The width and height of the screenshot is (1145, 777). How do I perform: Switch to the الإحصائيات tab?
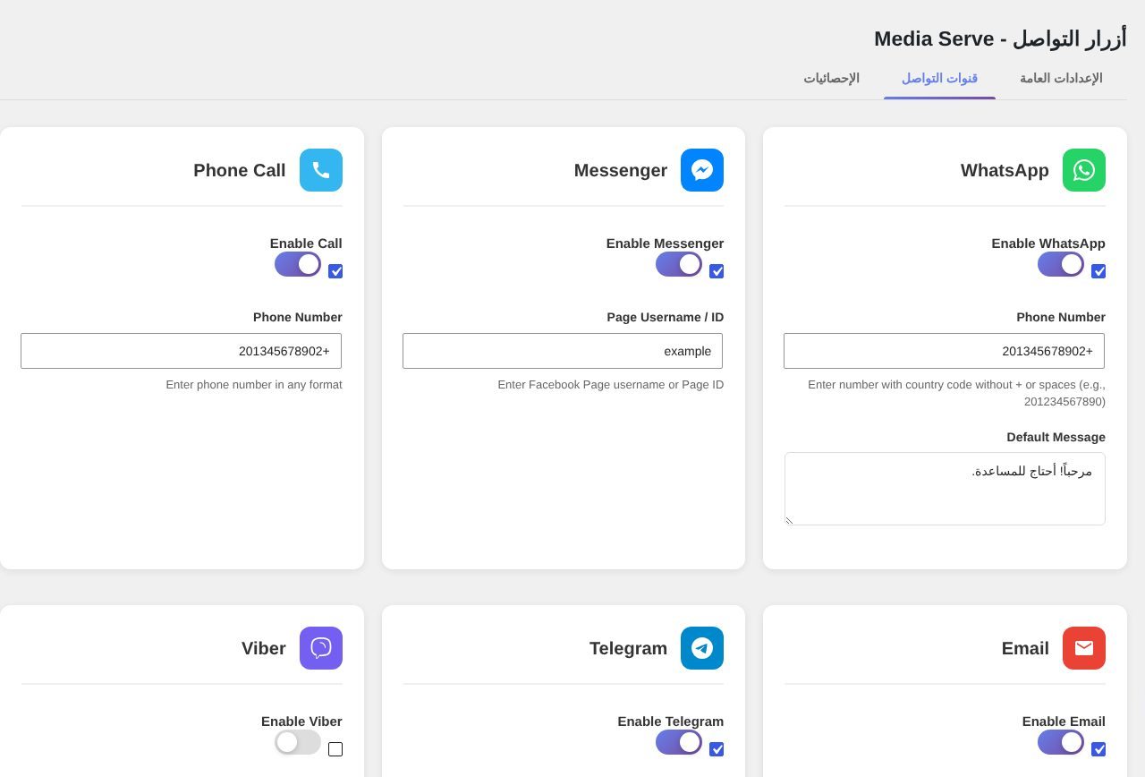[x=831, y=79]
